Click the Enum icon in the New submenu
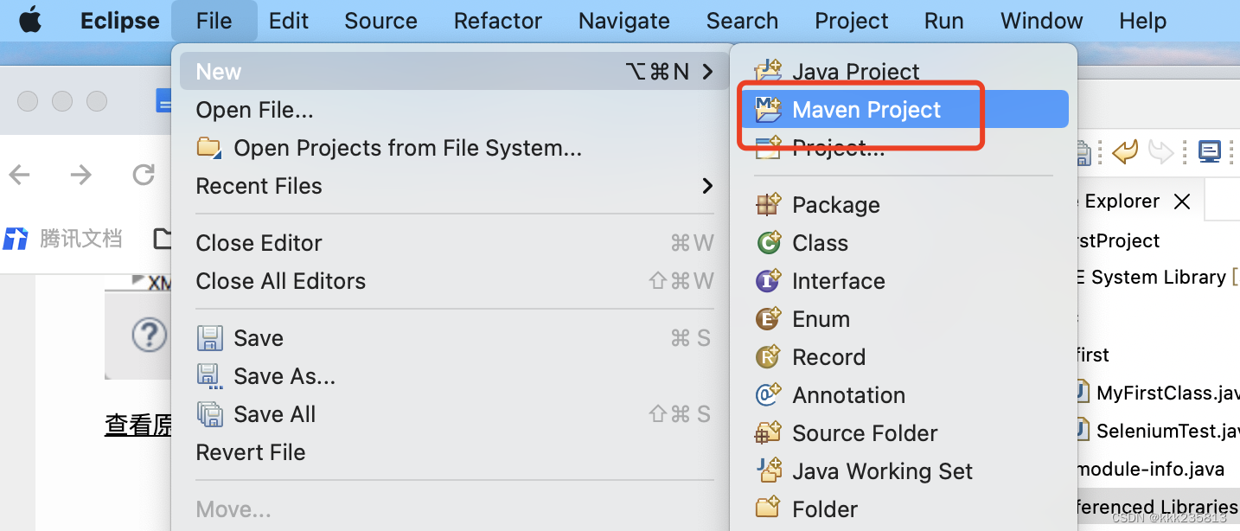This screenshot has width=1240, height=531. [768, 319]
